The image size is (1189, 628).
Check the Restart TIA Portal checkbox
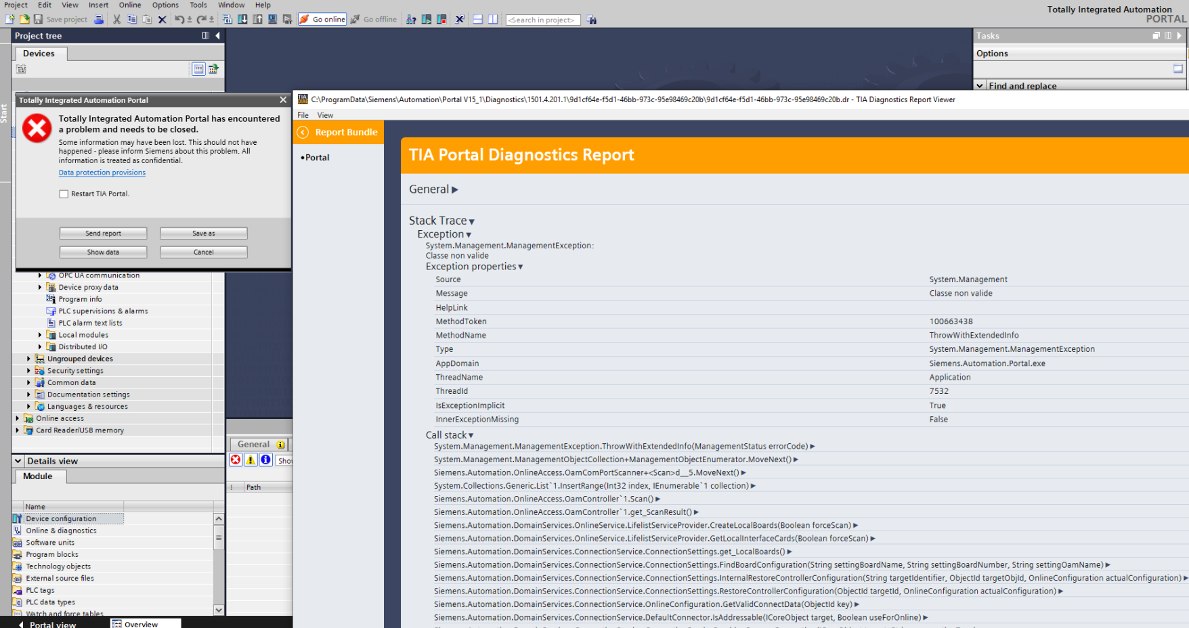pyautogui.click(x=64, y=194)
